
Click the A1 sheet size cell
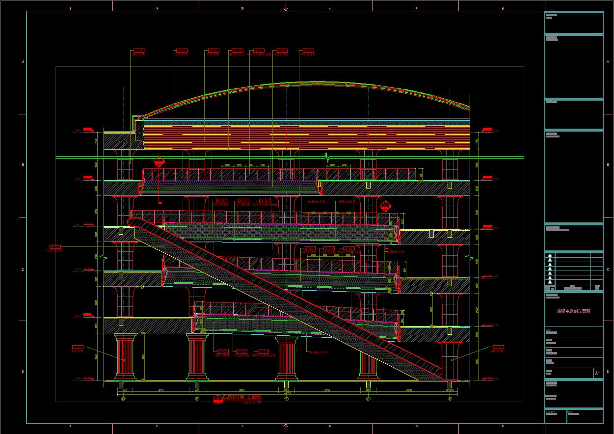click(597, 373)
